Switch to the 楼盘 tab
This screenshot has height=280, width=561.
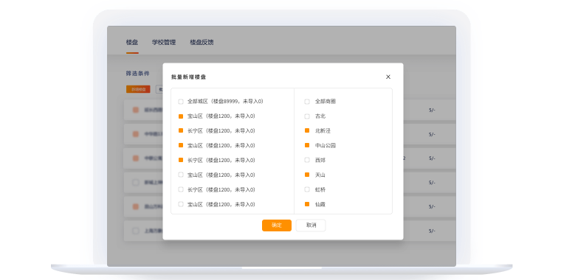[x=132, y=42]
